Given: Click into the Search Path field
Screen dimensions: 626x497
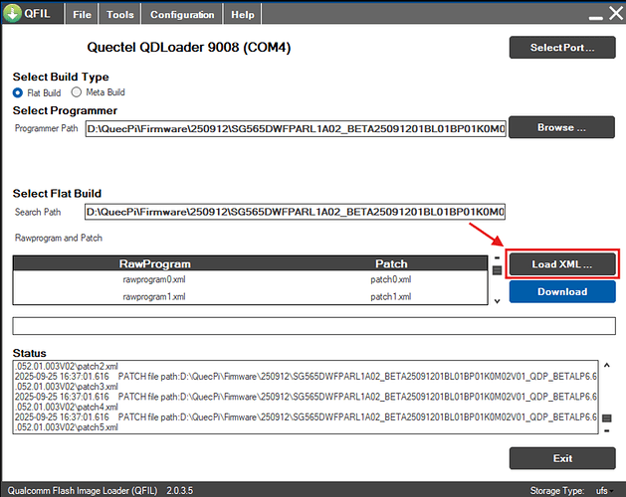Looking at the screenshot, I should [x=295, y=212].
